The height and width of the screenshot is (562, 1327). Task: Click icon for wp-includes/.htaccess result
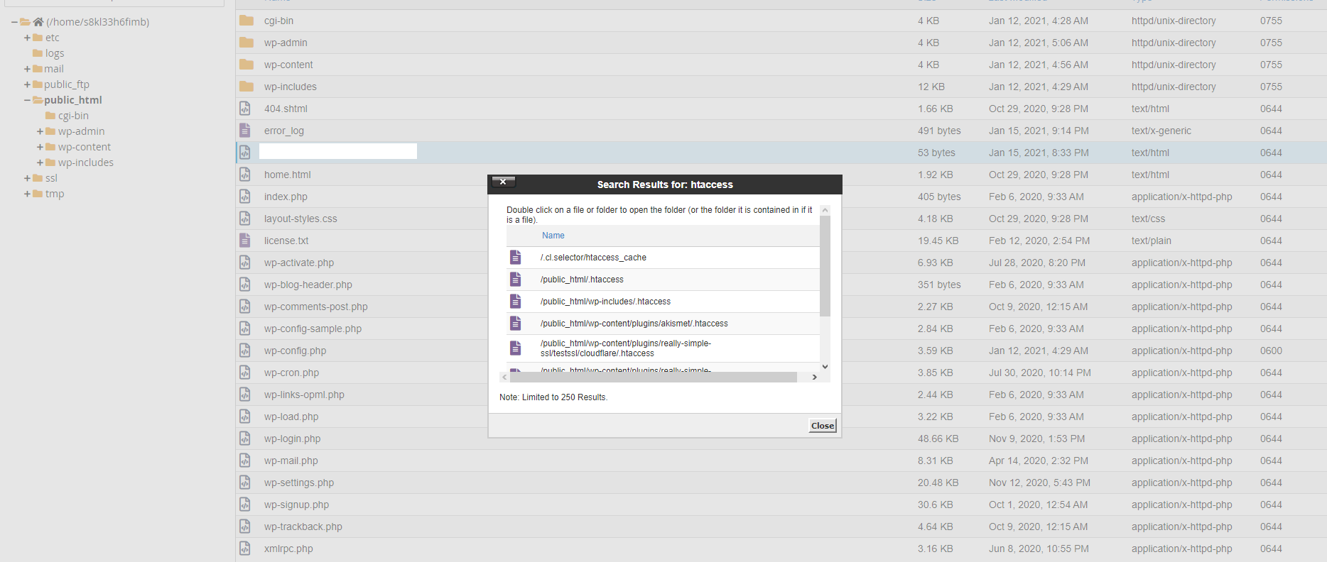516,301
